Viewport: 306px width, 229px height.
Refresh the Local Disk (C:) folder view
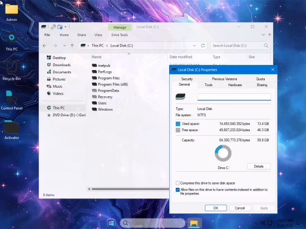[x=203, y=46]
